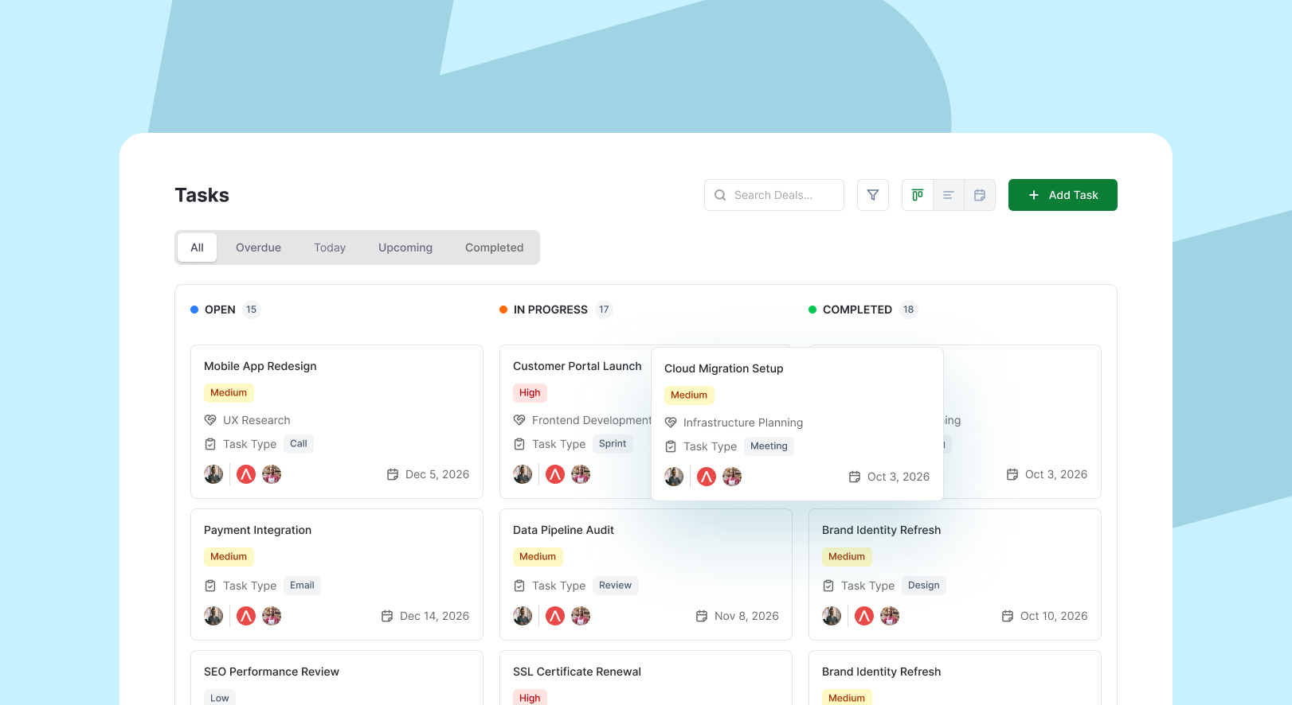Switch to list view icon
Image resolution: width=1292 pixels, height=705 pixels.
click(949, 195)
